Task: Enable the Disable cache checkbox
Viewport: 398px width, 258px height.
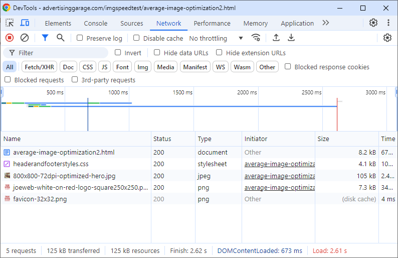Action: (x=136, y=38)
